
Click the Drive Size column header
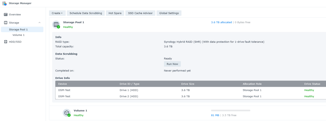[x=188, y=84]
